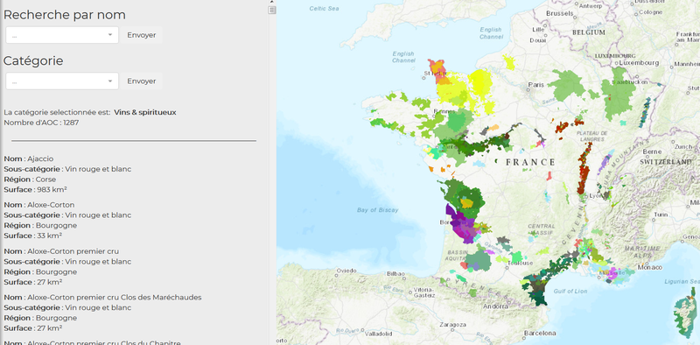Screen dimensions: 700x345
Task: Click the Luxembourg city label on map
Action: click(639, 63)
